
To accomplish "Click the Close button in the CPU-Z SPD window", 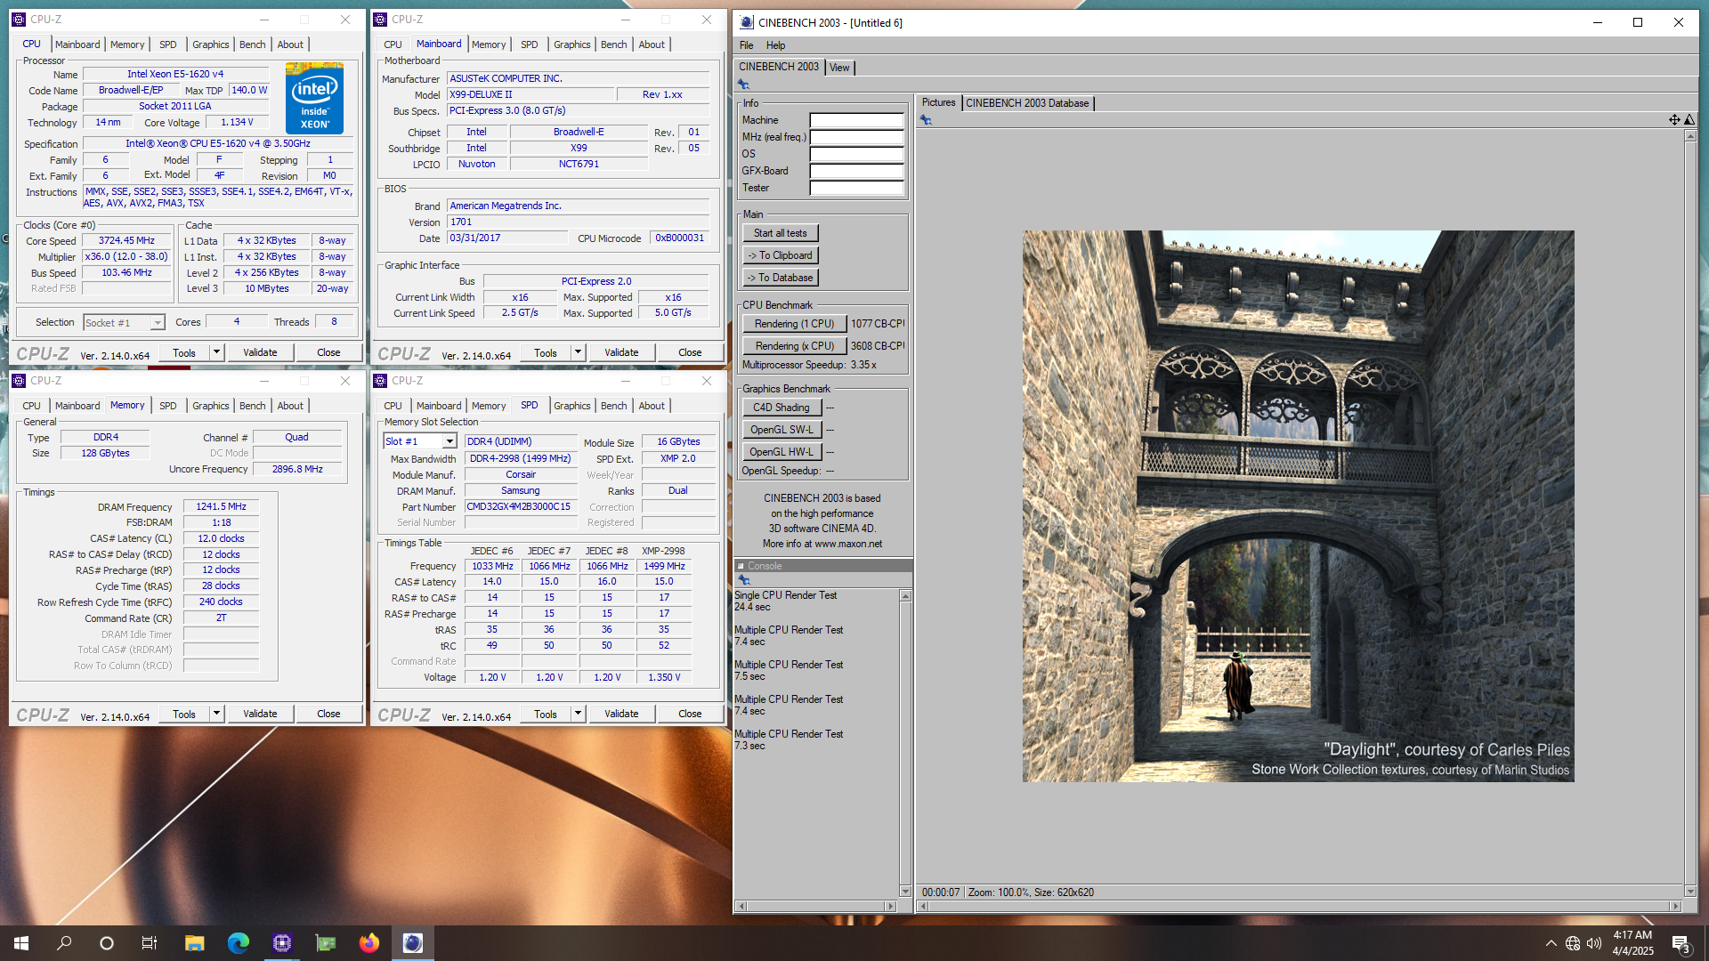I will (x=690, y=714).
